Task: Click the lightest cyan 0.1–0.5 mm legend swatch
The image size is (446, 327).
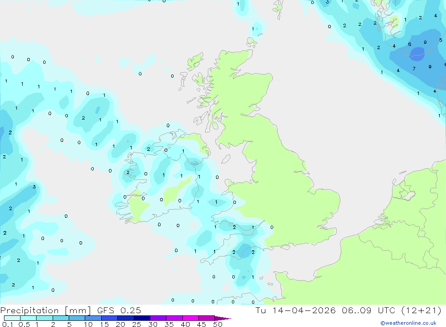Action: pos(12,318)
